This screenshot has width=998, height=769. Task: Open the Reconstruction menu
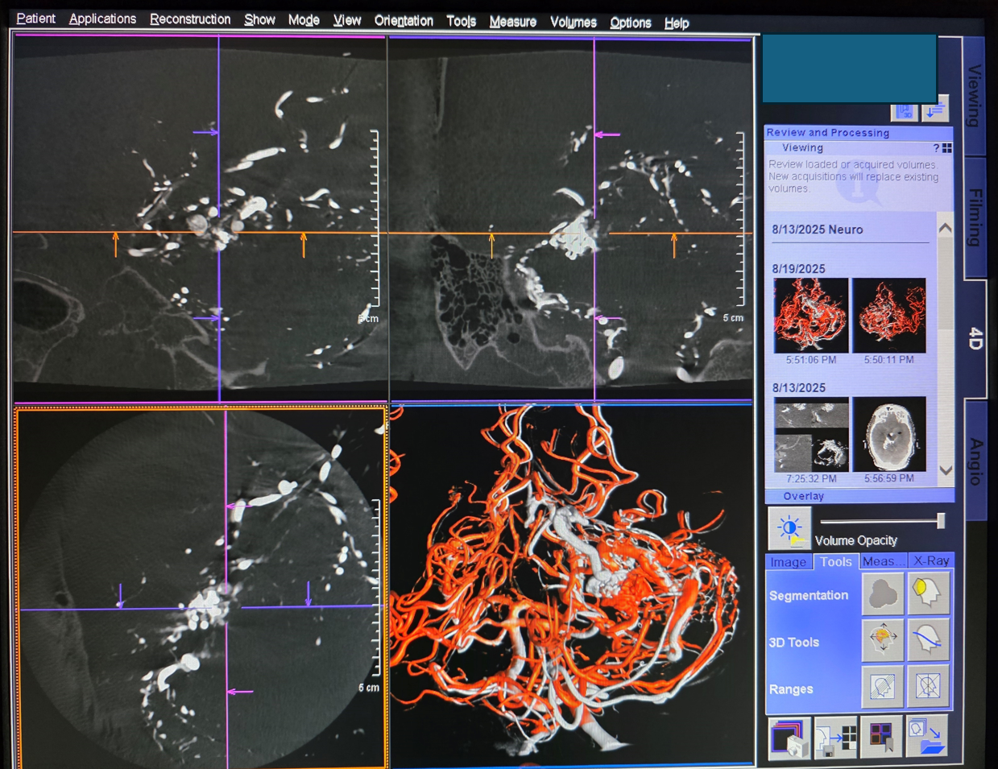click(x=190, y=20)
